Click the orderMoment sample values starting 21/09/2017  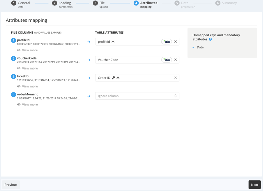pos(48,98)
